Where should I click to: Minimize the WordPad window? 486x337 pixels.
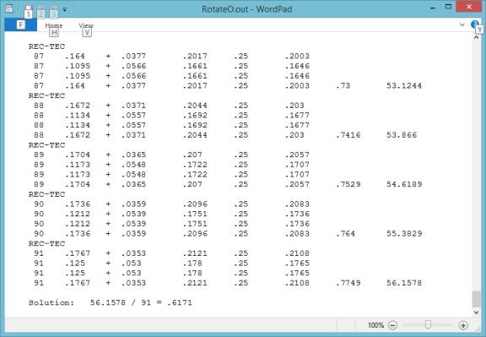click(433, 8)
